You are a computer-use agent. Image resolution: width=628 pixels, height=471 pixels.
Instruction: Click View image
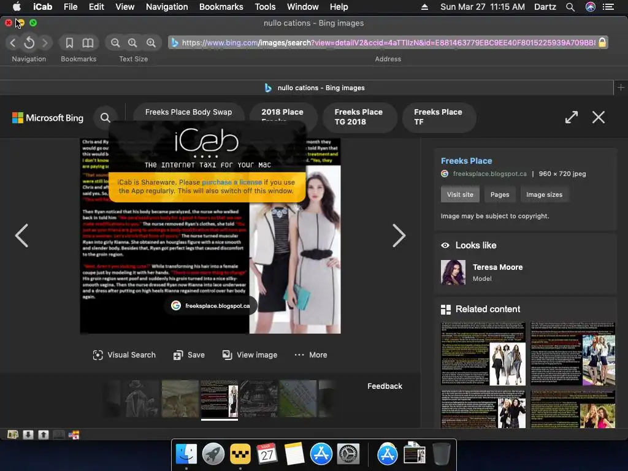click(x=250, y=355)
